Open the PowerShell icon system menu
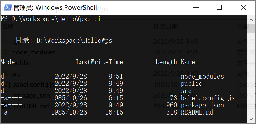 [x=8, y=7]
